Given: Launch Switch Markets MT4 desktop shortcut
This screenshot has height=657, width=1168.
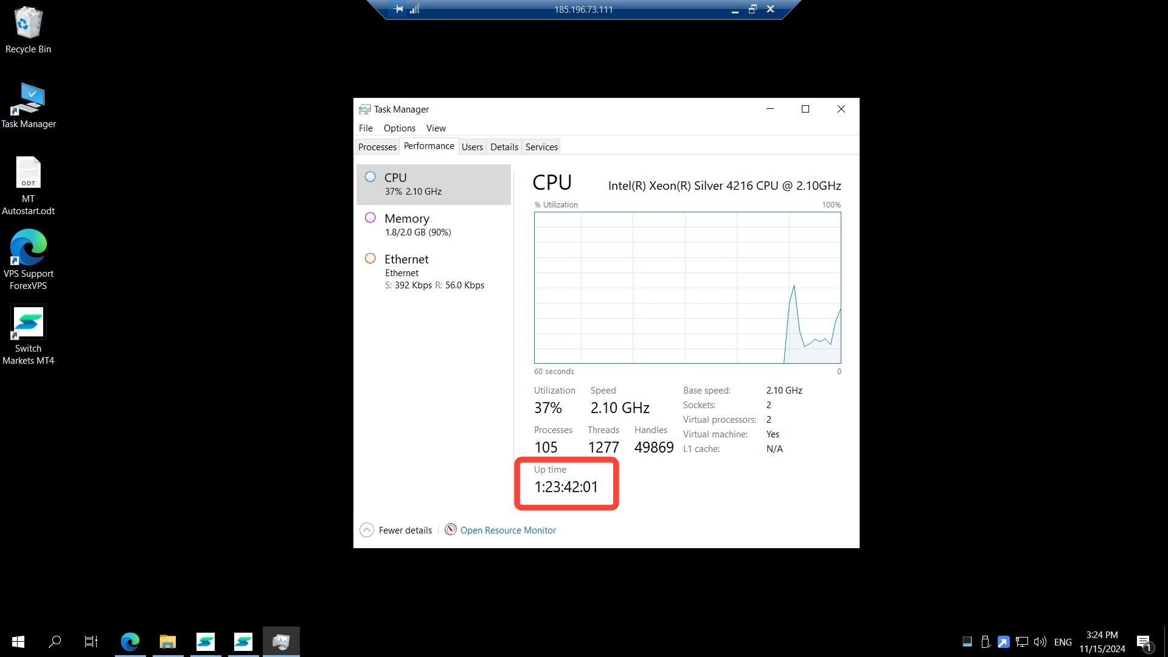Looking at the screenshot, I should (28, 335).
